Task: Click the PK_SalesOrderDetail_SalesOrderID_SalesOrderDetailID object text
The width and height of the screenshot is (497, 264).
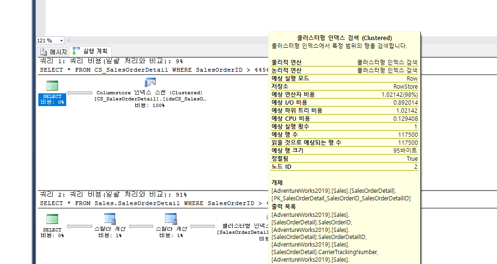Action: 341,198
